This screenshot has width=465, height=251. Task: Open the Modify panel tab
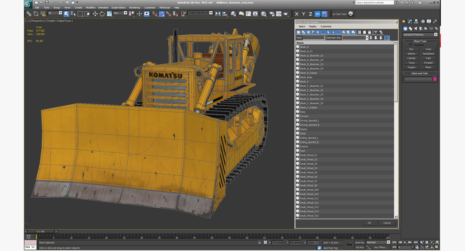click(x=410, y=21)
